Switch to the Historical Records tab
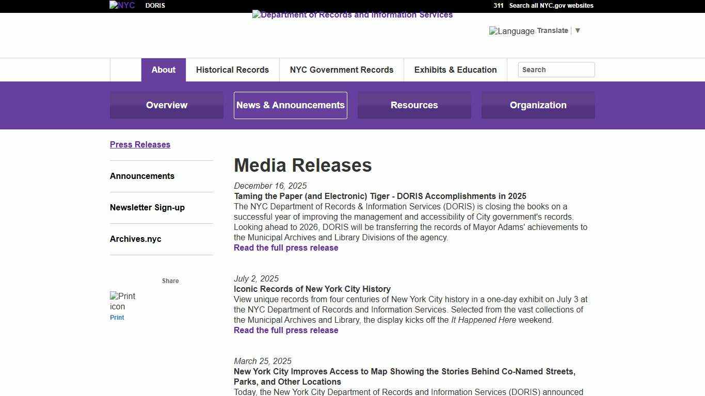The image size is (705, 396). tap(232, 70)
